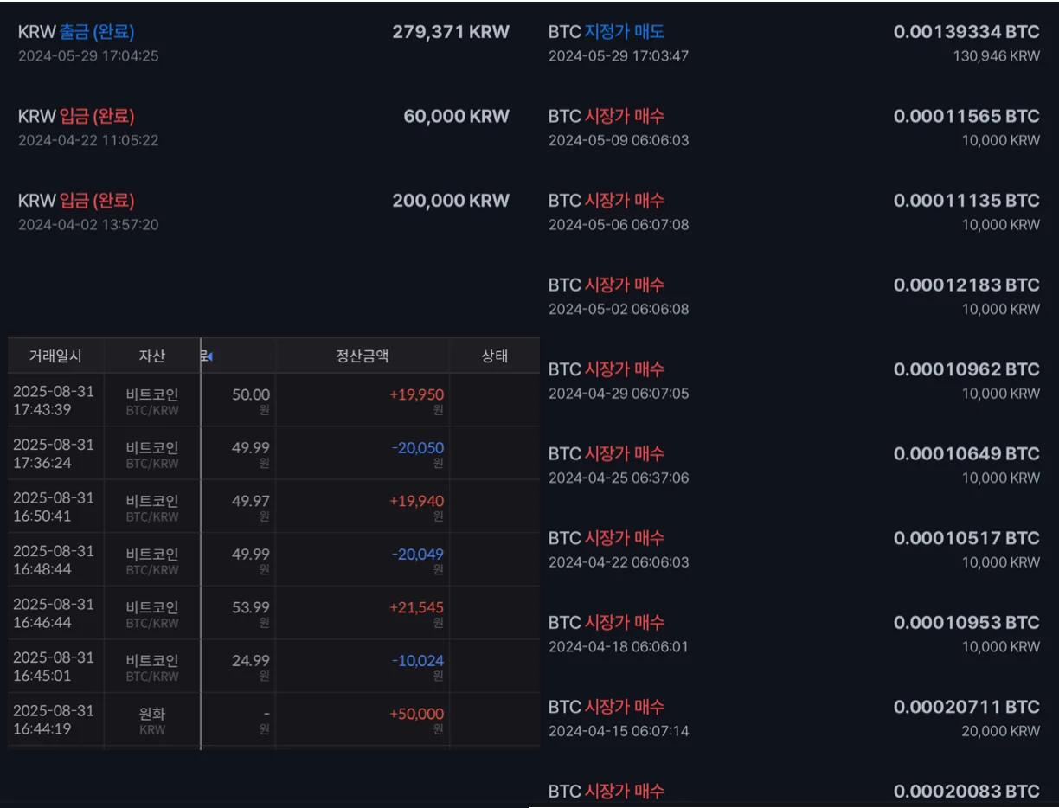Open the 0.00020711 BTC 20,000 KRW order
The image size is (1059, 808).
pyautogui.click(x=793, y=717)
